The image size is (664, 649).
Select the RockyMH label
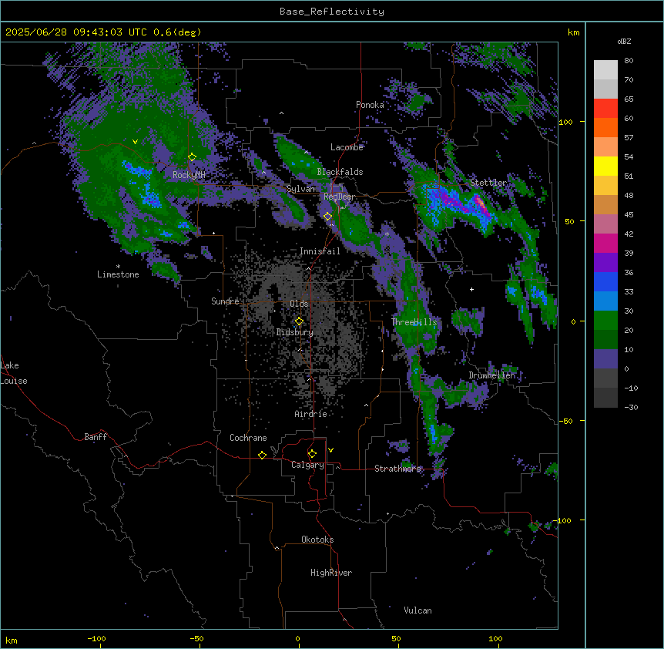pyautogui.click(x=189, y=174)
